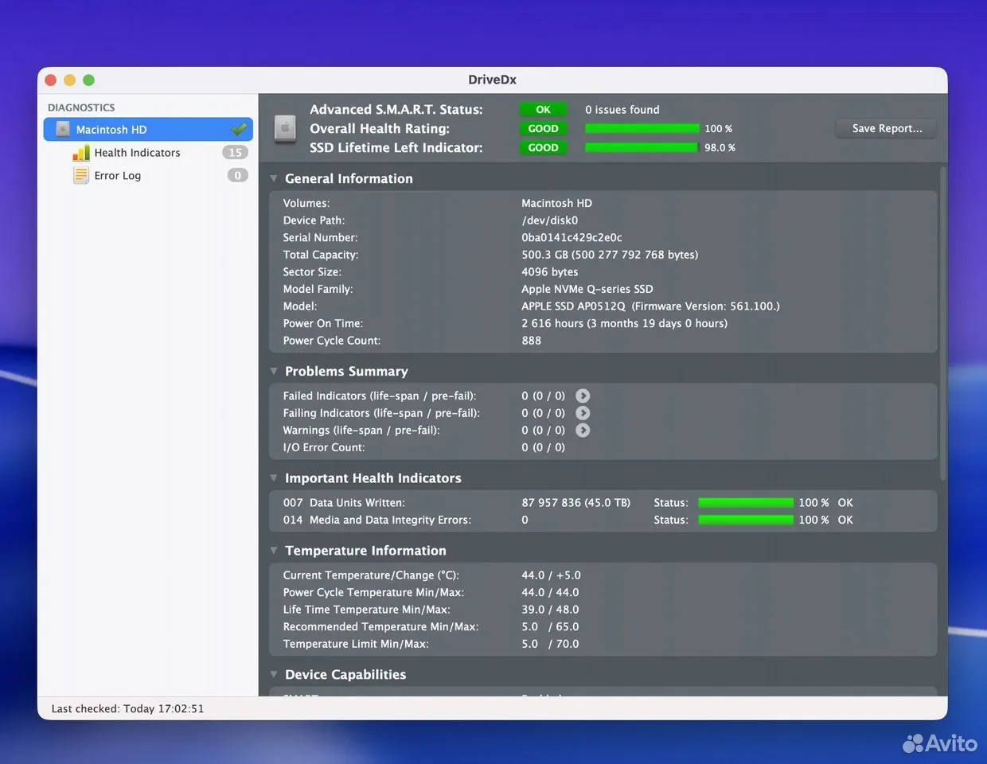Click the GOOD badge for SSD Lifetime Left
This screenshot has width=987, height=764.
click(x=543, y=148)
